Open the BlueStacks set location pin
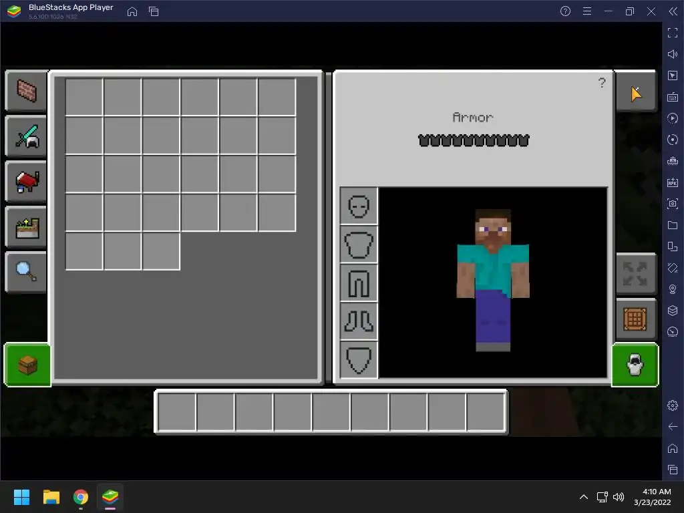 [x=673, y=289]
